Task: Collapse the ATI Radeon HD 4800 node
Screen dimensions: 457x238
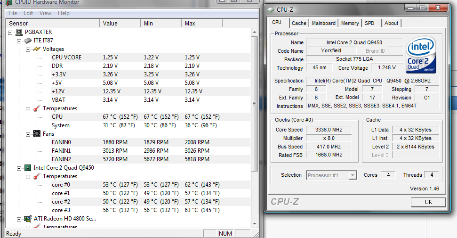Action: coord(19,219)
